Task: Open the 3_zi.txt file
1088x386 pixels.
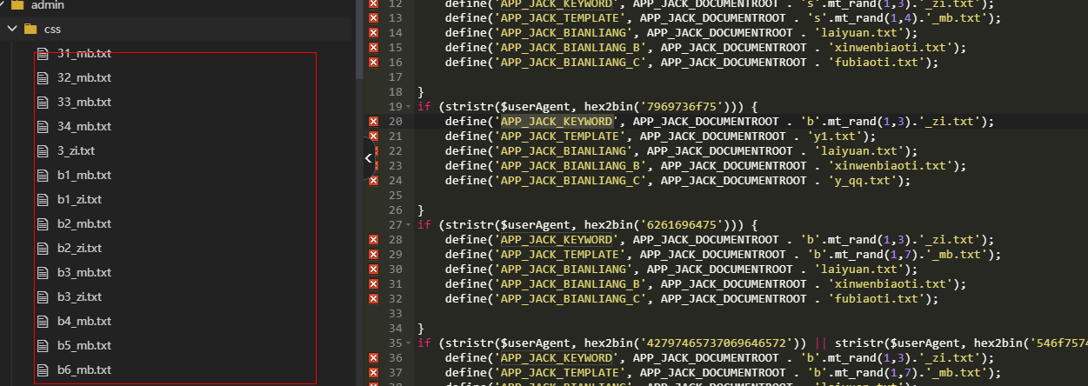Action: tap(76, 151)
